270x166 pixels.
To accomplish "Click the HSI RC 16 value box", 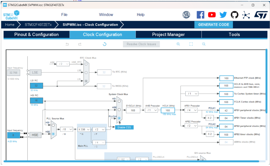I will (36, 100).
